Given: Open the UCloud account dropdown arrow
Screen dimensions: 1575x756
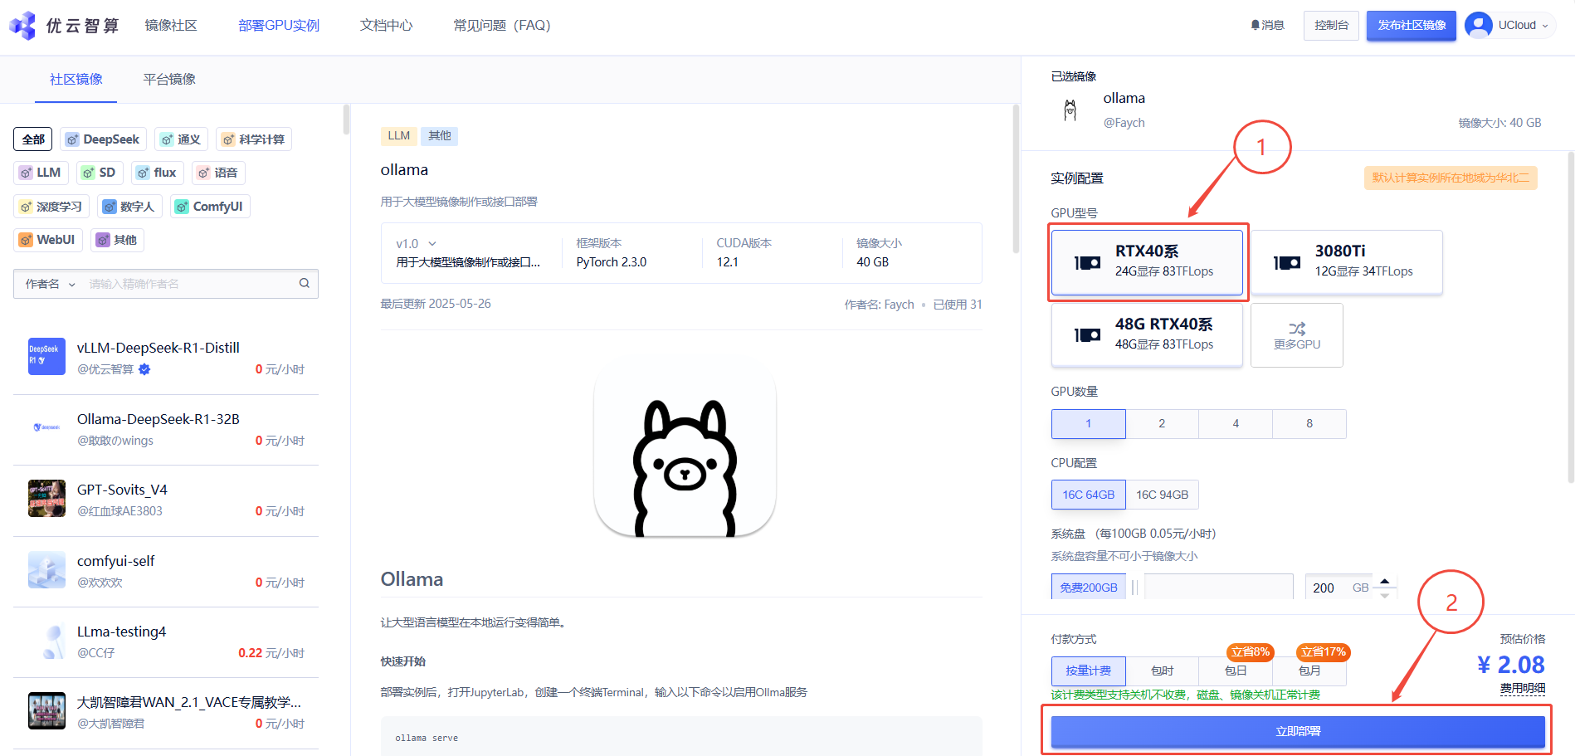Looking at the screenshot, I should 1545,26.
